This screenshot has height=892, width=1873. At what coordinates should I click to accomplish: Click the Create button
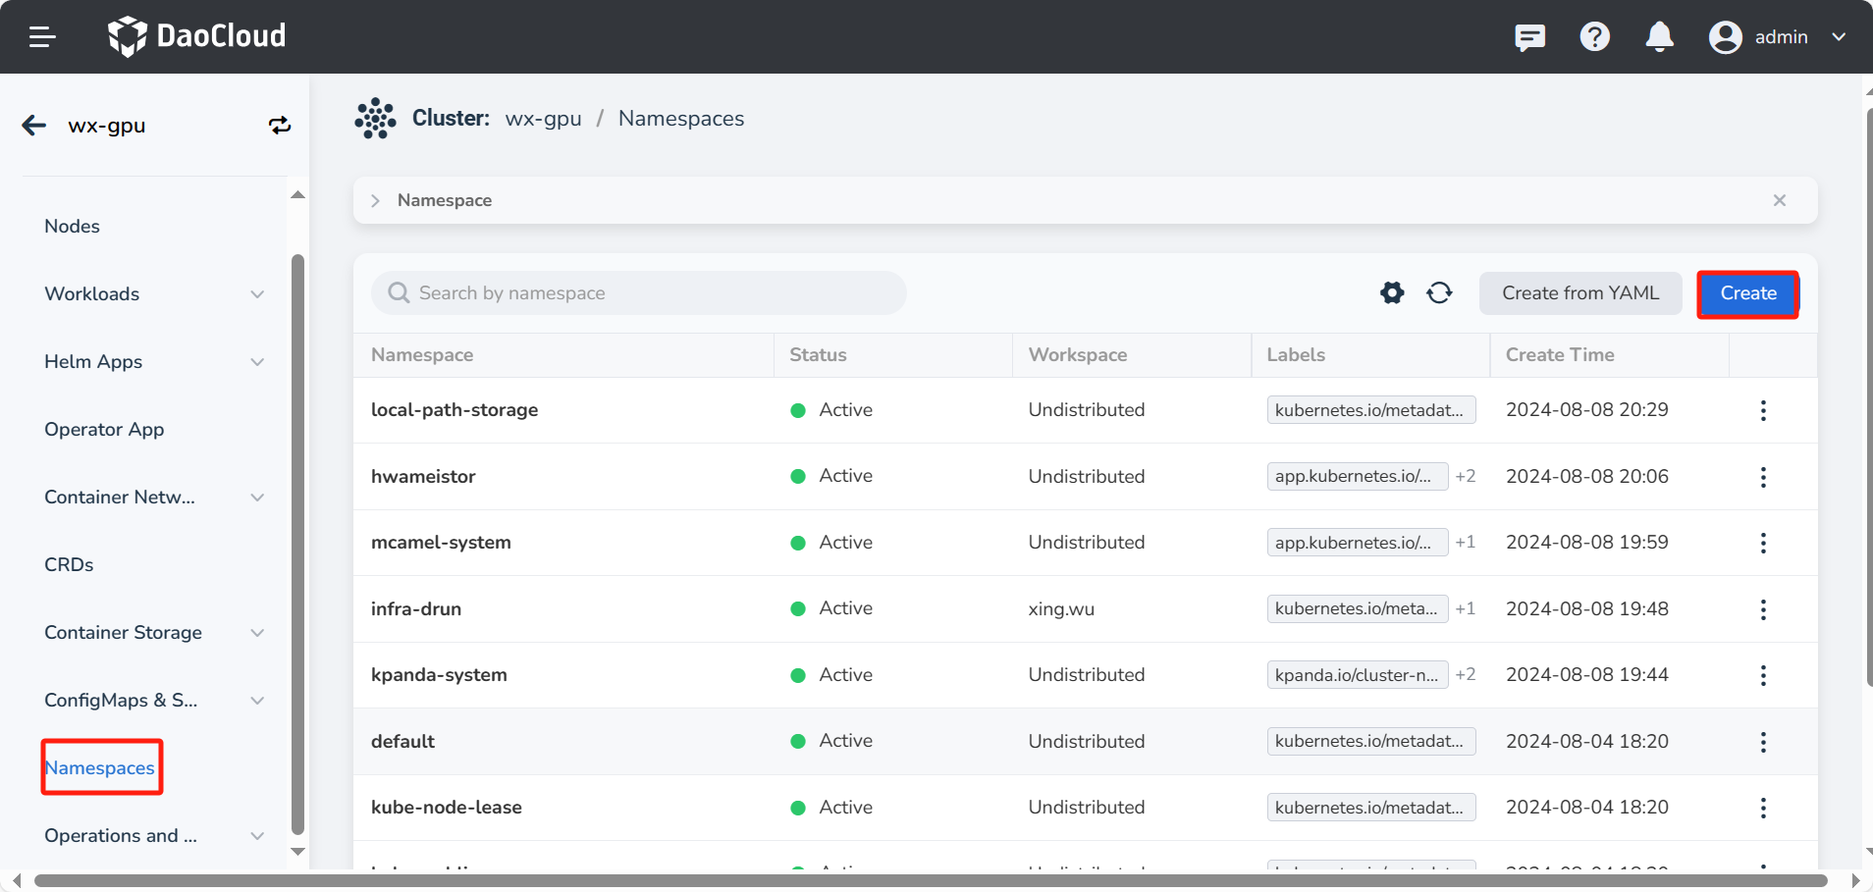(1747, 293)
